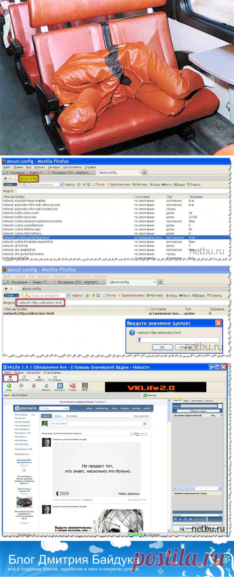
Task: Click the Я в закладках icon
Action: (x=55, y=377)
